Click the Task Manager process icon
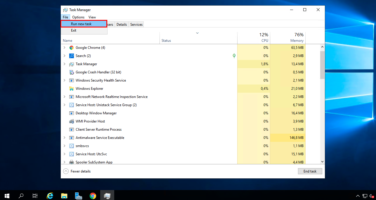 pyautogui.click(x=72, y=64)
